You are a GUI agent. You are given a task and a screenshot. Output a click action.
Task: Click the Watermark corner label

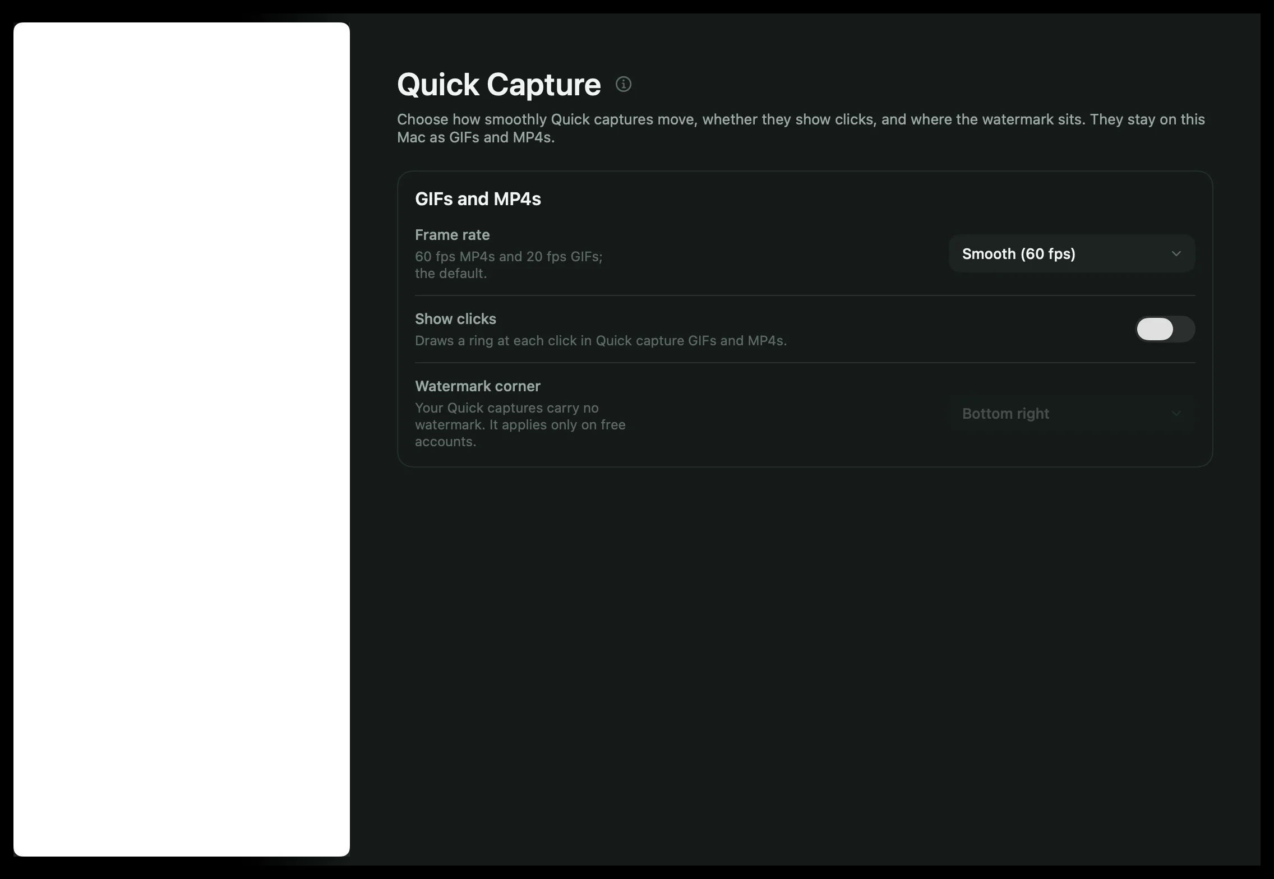click(477, 386)
